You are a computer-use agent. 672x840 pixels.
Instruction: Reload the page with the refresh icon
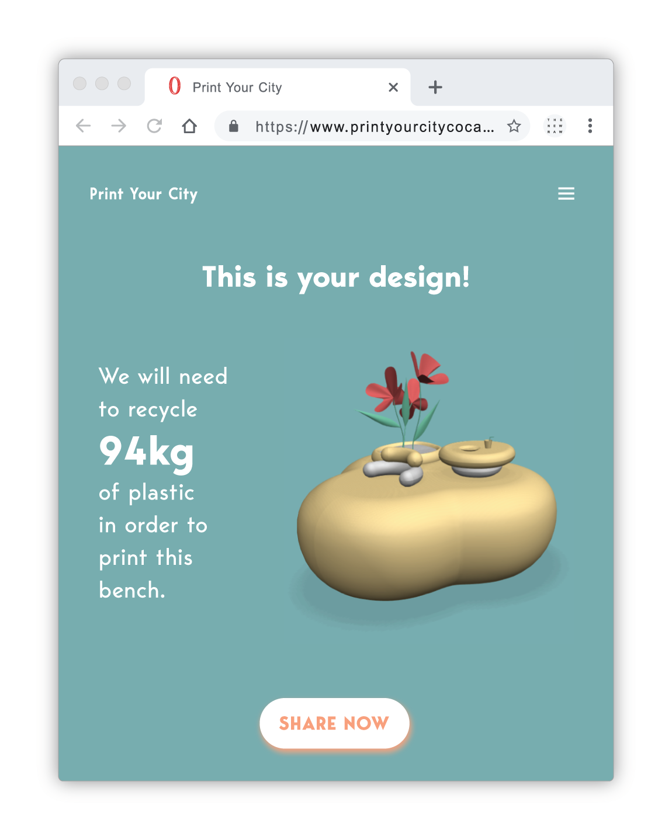(154, 126)
